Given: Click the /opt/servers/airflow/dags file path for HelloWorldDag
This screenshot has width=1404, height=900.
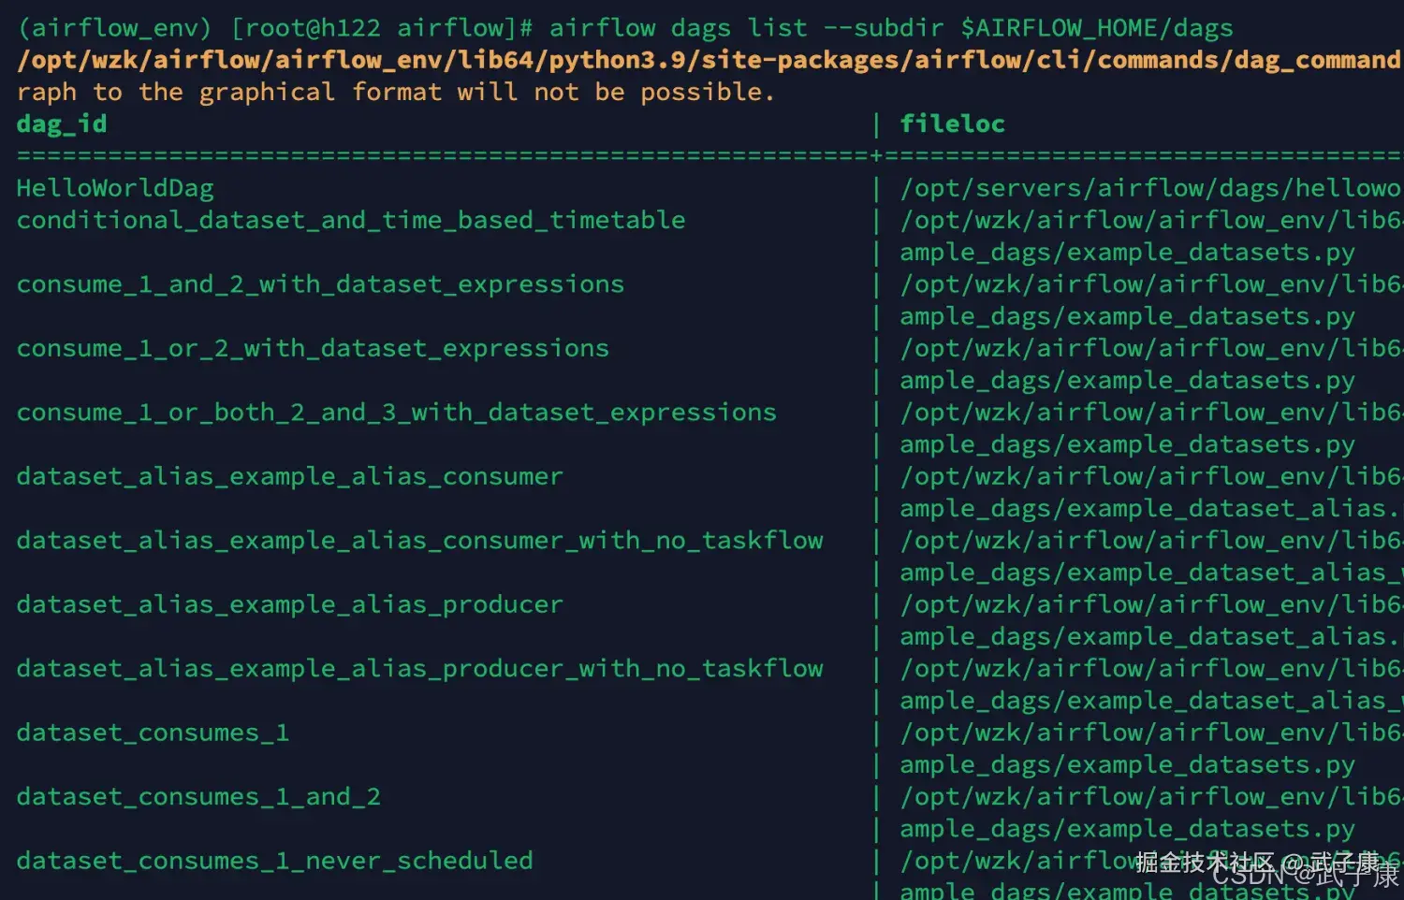Looking at the screenshot, I should tap(1149, 189).
